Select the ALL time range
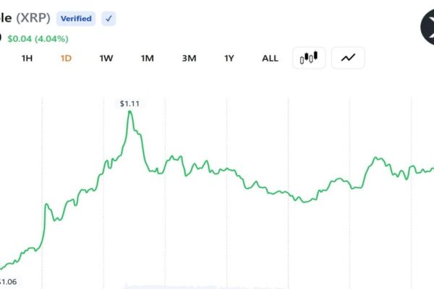Viewport: 434px width, 289px height. coord(270,59)
